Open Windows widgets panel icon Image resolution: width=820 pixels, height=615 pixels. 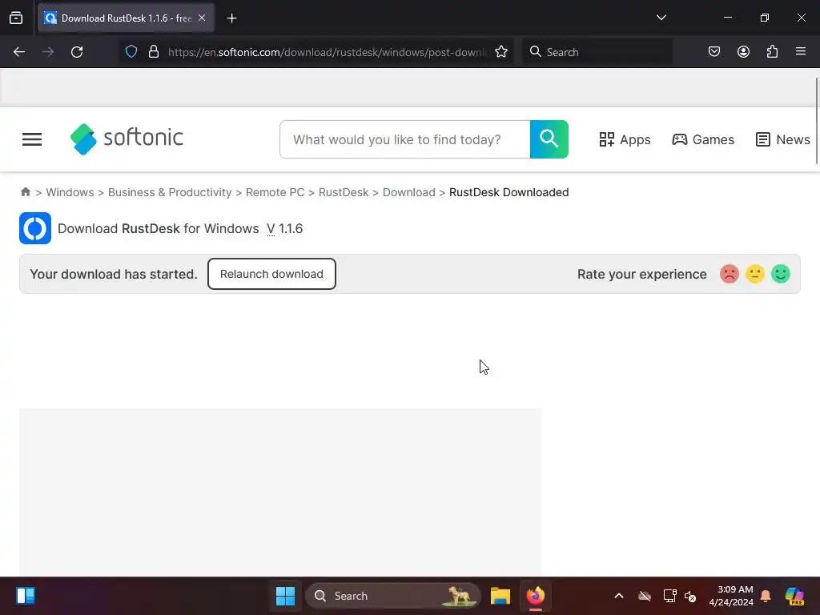25,596
